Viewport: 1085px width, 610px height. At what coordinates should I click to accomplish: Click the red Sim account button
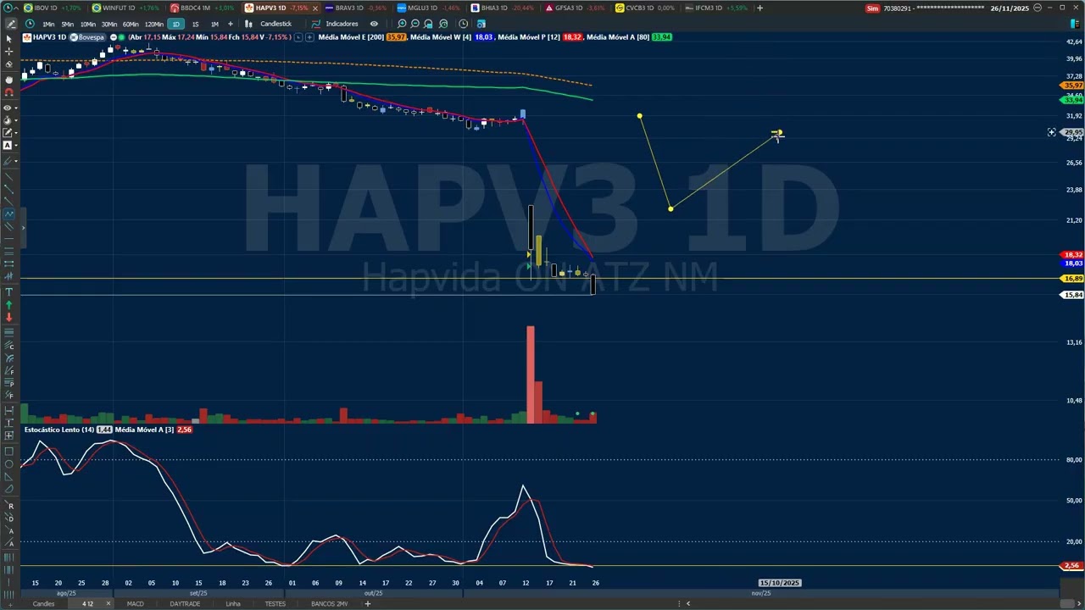tap(872, 8)
